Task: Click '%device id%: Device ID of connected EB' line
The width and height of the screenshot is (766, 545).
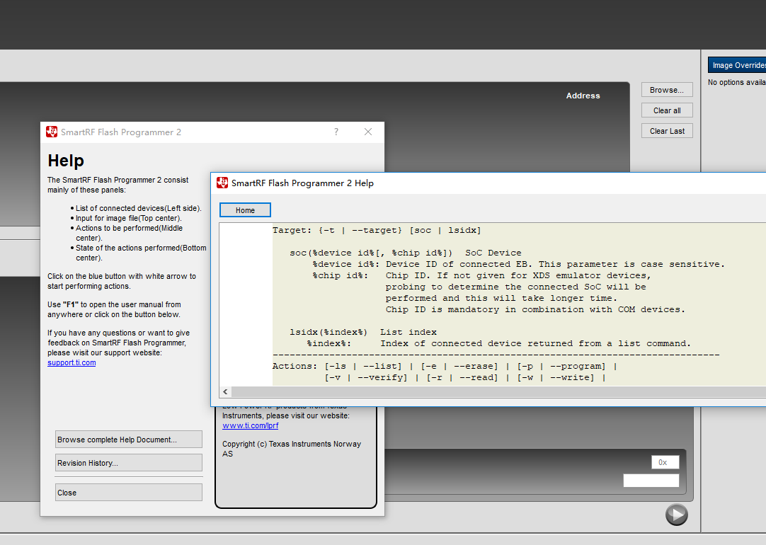Action: click(519, 264)
